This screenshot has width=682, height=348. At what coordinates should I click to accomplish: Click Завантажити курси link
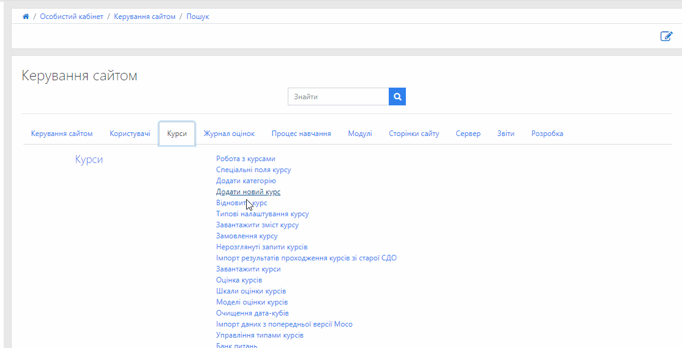(249, 269)
